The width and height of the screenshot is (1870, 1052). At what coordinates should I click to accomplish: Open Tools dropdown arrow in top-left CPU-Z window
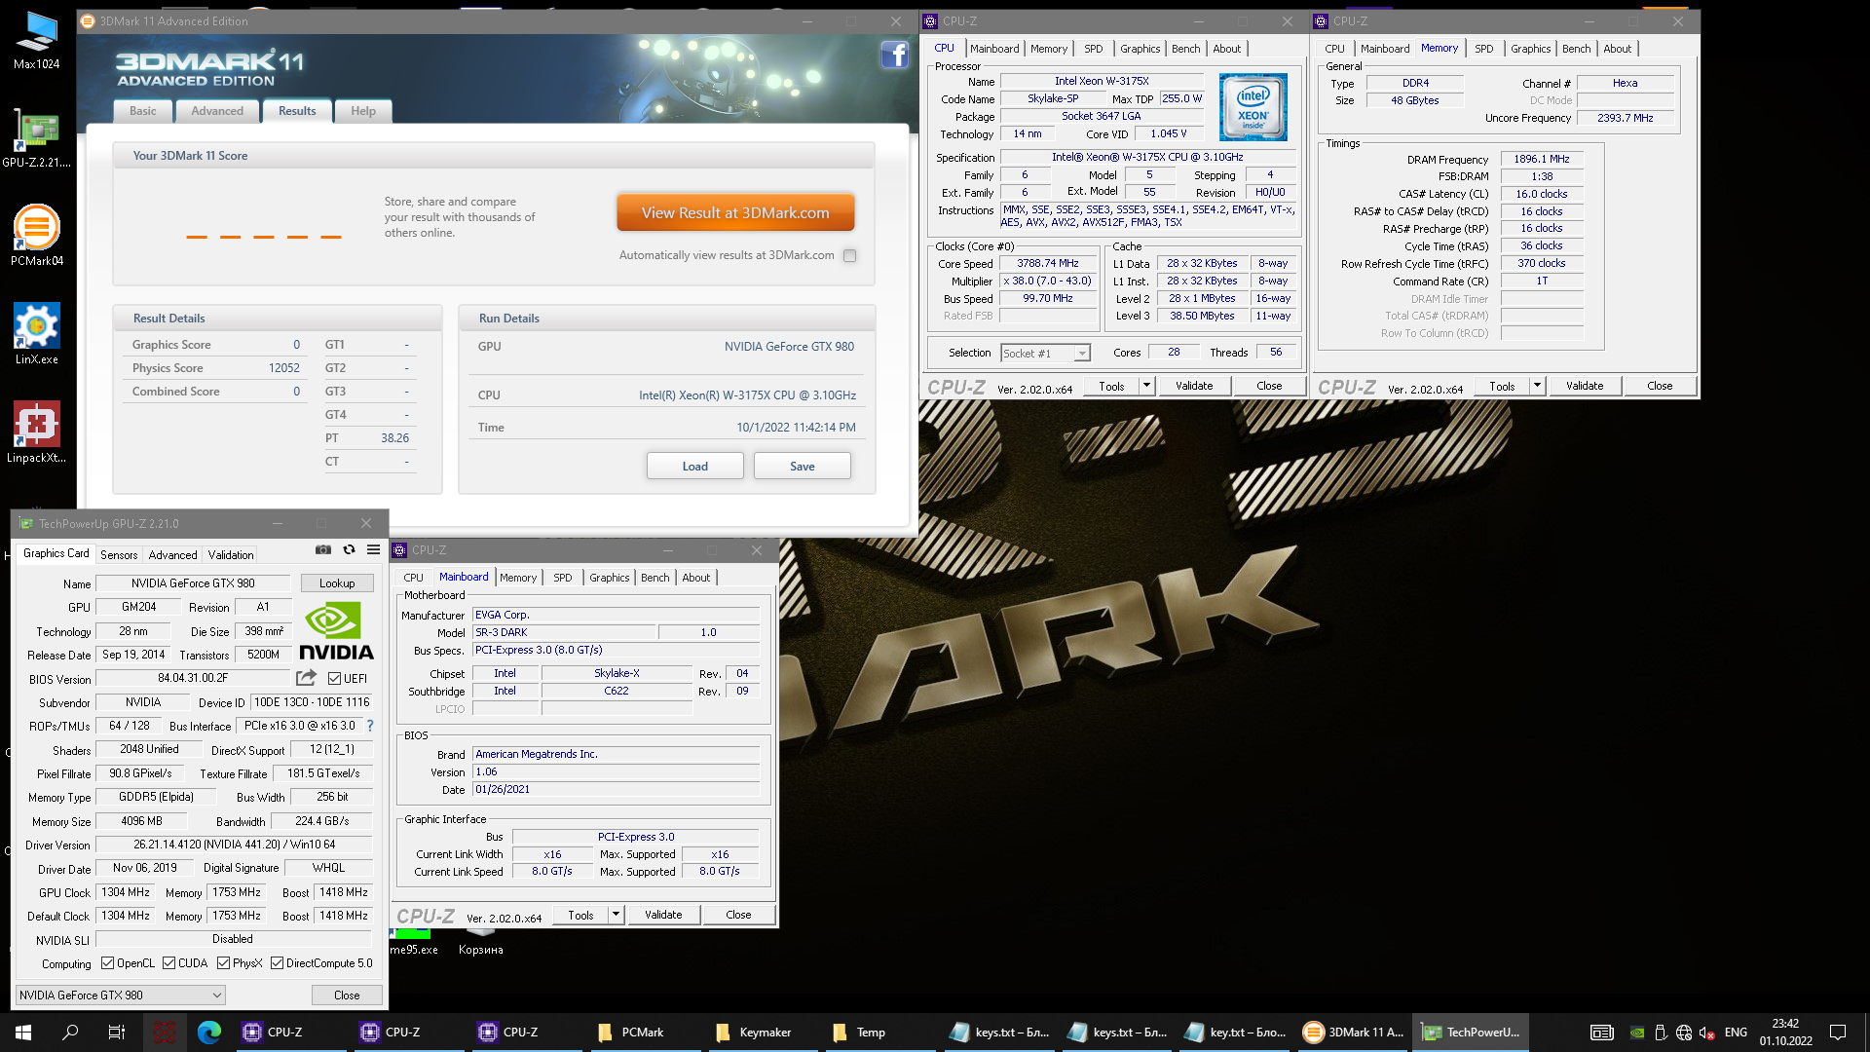1146,386
